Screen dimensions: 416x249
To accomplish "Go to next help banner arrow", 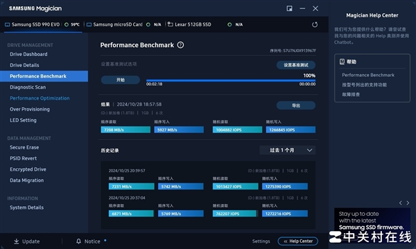I will tap(408, 203).
